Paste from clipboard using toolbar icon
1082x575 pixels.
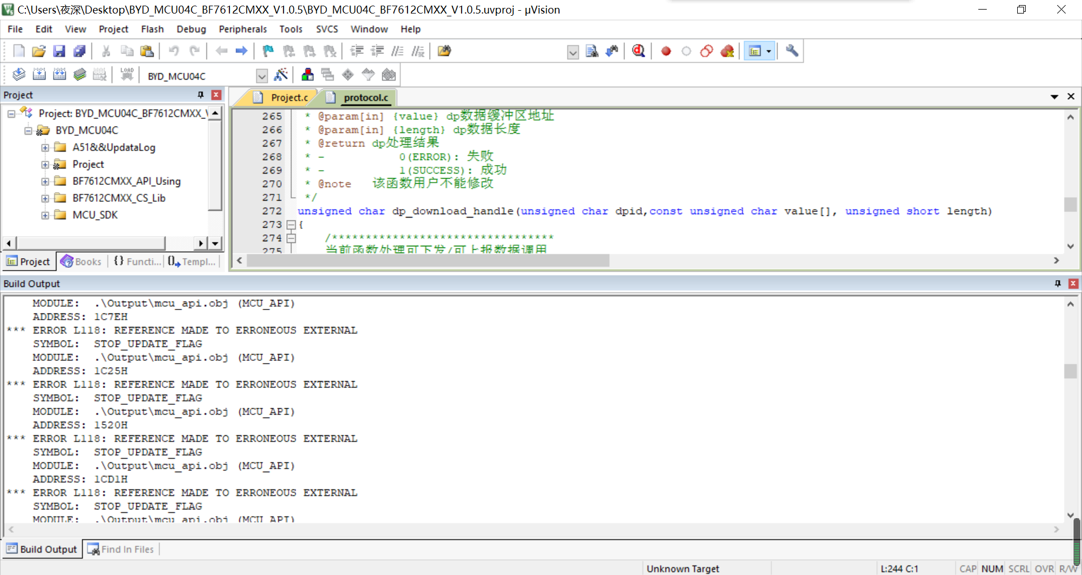(x=147, y=51)
